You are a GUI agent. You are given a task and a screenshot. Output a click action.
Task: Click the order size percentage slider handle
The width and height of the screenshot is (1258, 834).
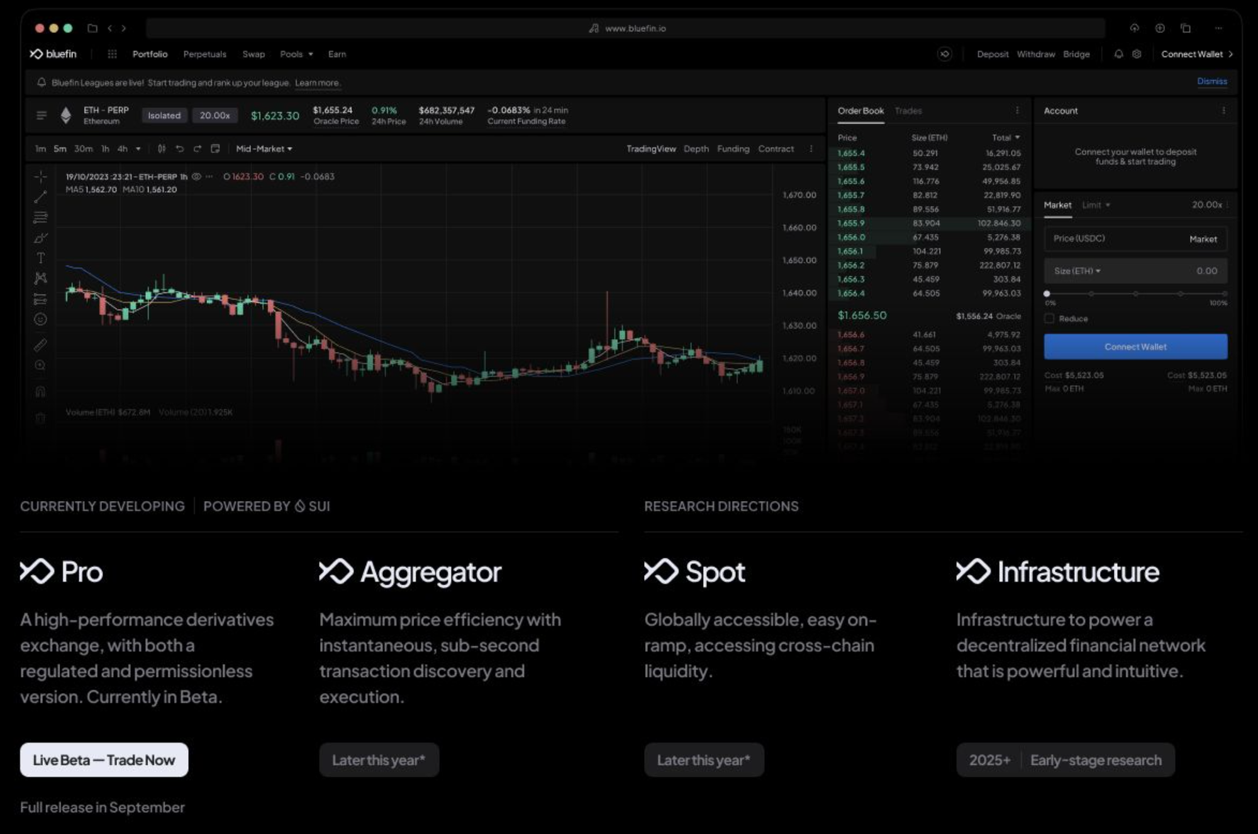click(x=1047, y=294)
